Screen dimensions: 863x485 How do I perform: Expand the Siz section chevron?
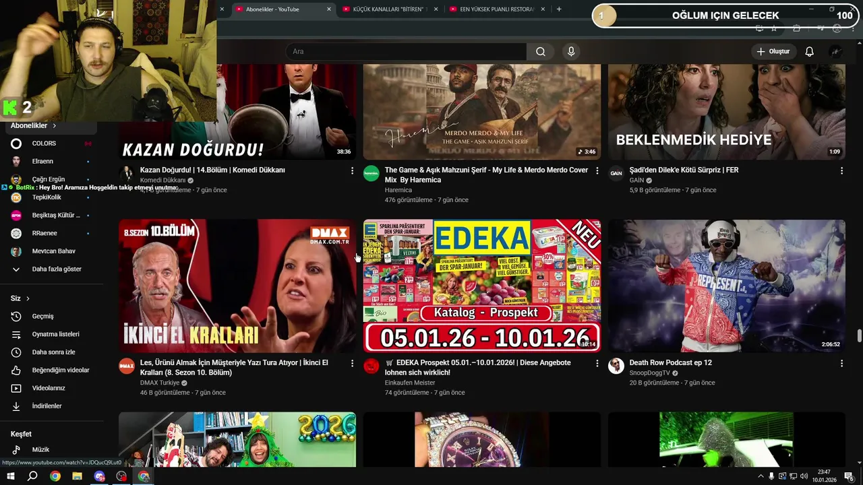click(x=28, y=298)
